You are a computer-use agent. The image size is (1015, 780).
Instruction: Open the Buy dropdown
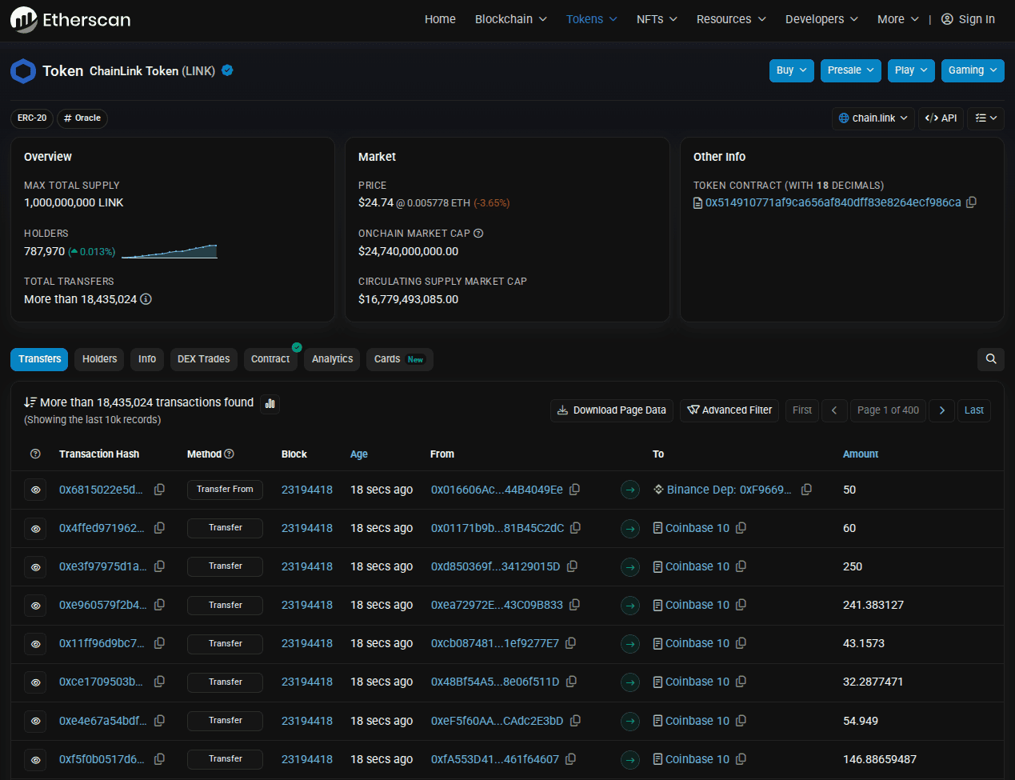pos(792,70)
